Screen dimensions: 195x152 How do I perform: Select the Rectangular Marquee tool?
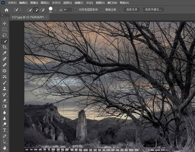(4, 29)
